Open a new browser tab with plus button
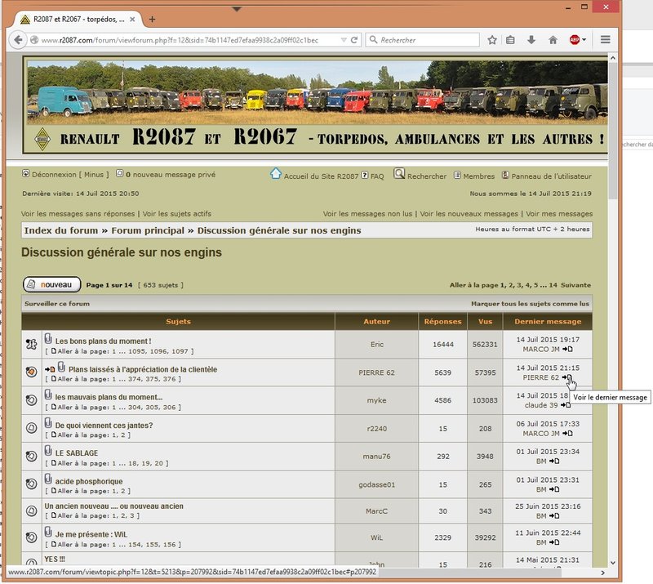 [152, 20]
